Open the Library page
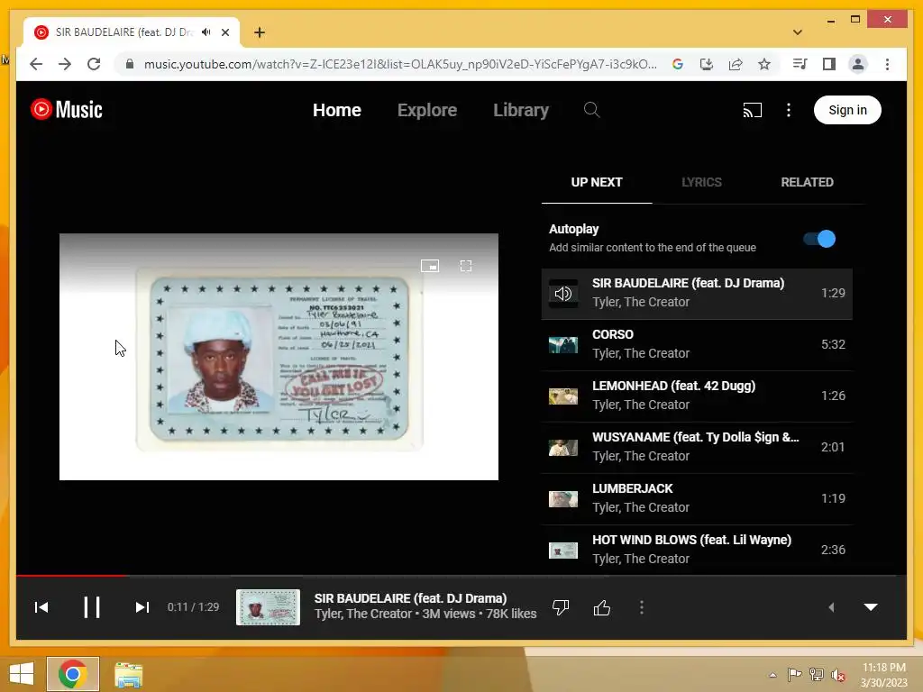 (521, 110)
